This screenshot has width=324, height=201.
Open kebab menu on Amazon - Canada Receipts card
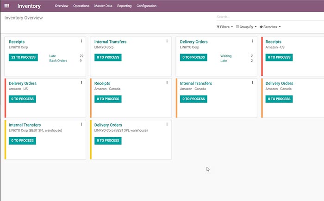tap(167, 83)
